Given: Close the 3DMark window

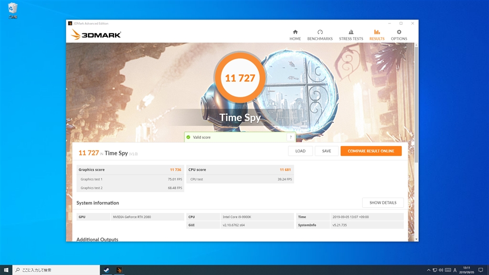Looking at the screenshot, I should coord(413,23).
